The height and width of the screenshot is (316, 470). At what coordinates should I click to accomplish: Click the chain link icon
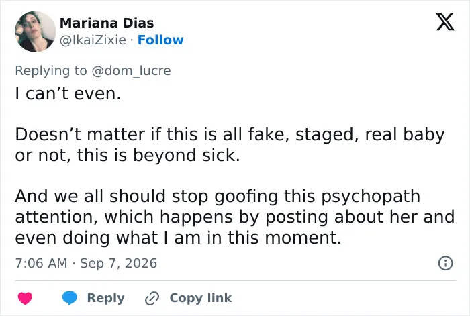click(x=152, y=298)
